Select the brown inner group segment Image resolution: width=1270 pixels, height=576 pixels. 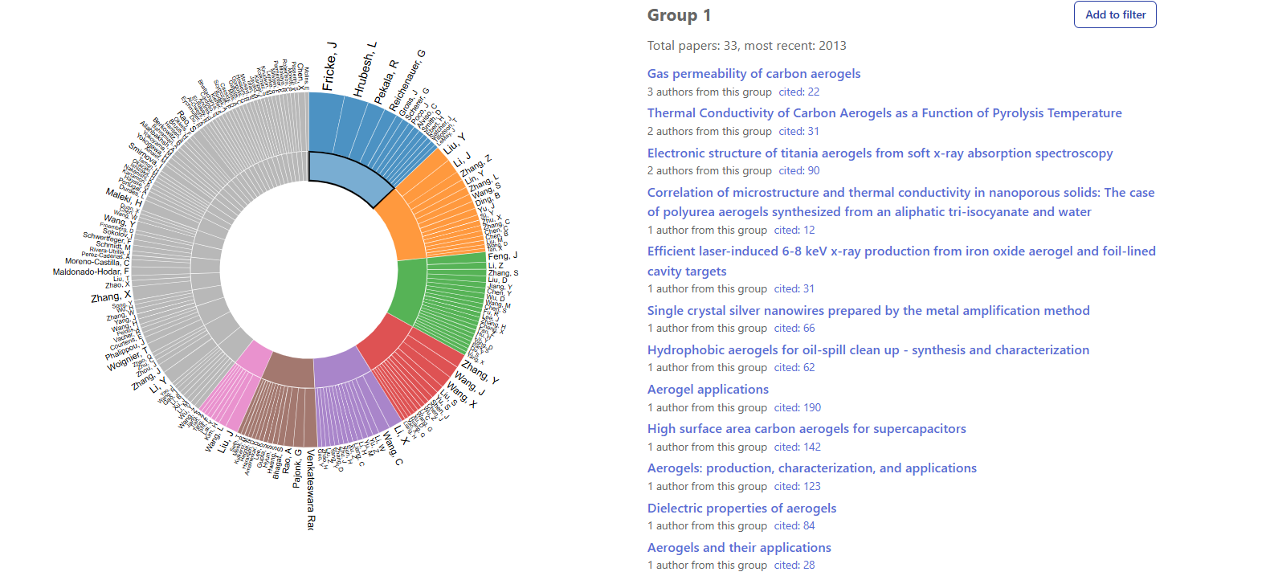[289, 369]
